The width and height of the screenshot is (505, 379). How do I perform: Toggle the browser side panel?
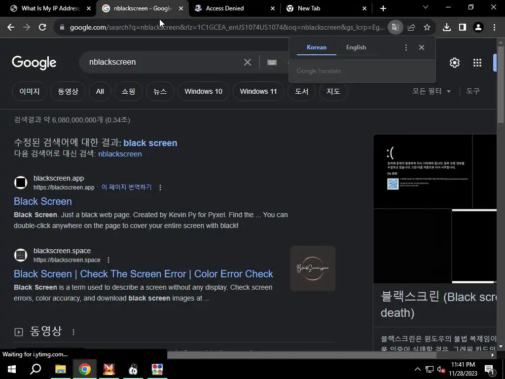[x=463, y=28]
